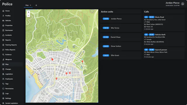Click Jordan Pierce name in header
Viewport: 187px width, 105px height.
(x=172, y=3)
